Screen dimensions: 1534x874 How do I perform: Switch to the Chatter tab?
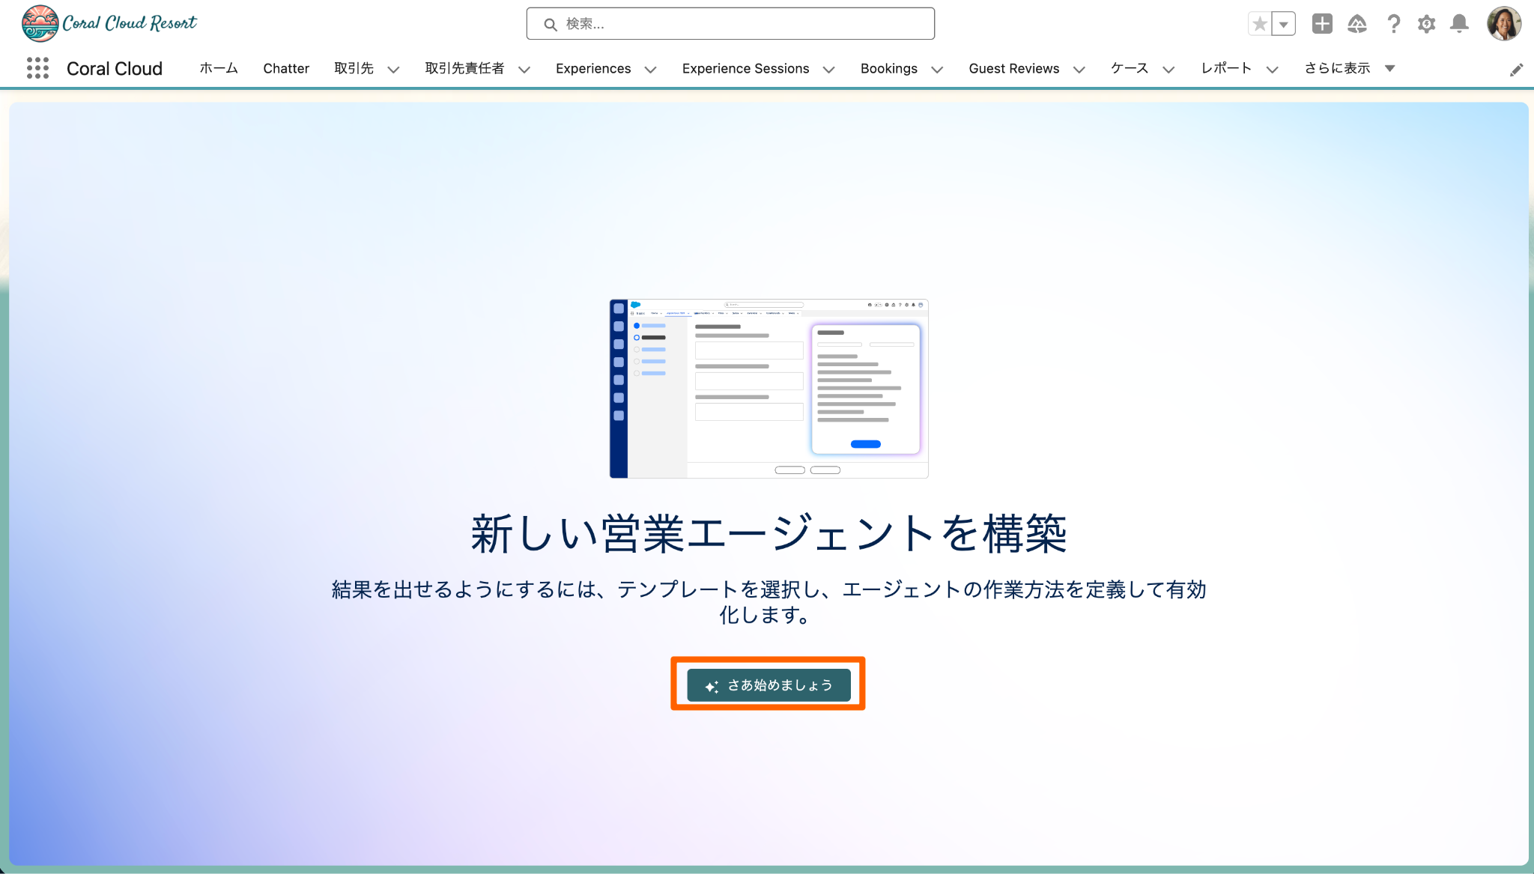(286, 68)
